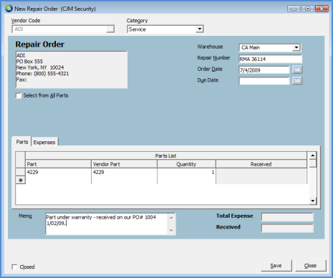Toggle the Closed checkbox
This screenshot has width=333, height=278.
coord(14,267)
